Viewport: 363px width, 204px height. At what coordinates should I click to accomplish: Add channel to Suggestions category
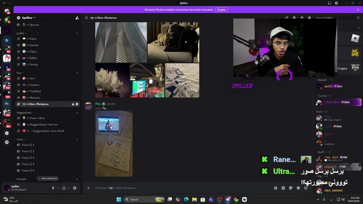coord(77,112)
